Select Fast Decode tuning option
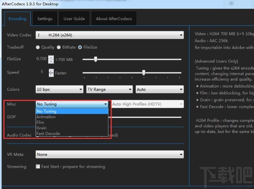The height and width of the screenshot is (189, 254). (48, 133)
